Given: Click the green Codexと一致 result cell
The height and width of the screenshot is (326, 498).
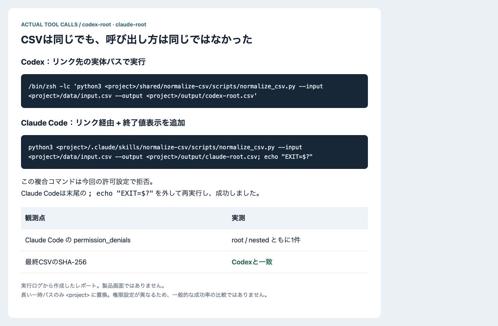Looking at the screenshot, I should [x=297, y=262].
